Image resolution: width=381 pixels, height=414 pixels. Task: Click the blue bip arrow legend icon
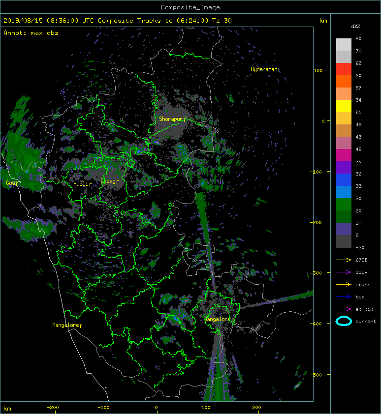(344, 297)
